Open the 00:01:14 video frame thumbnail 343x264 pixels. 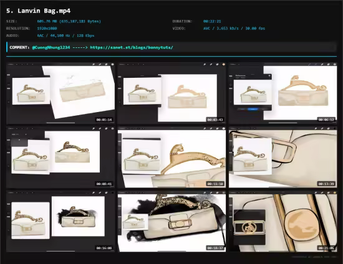tap(60, 93)
